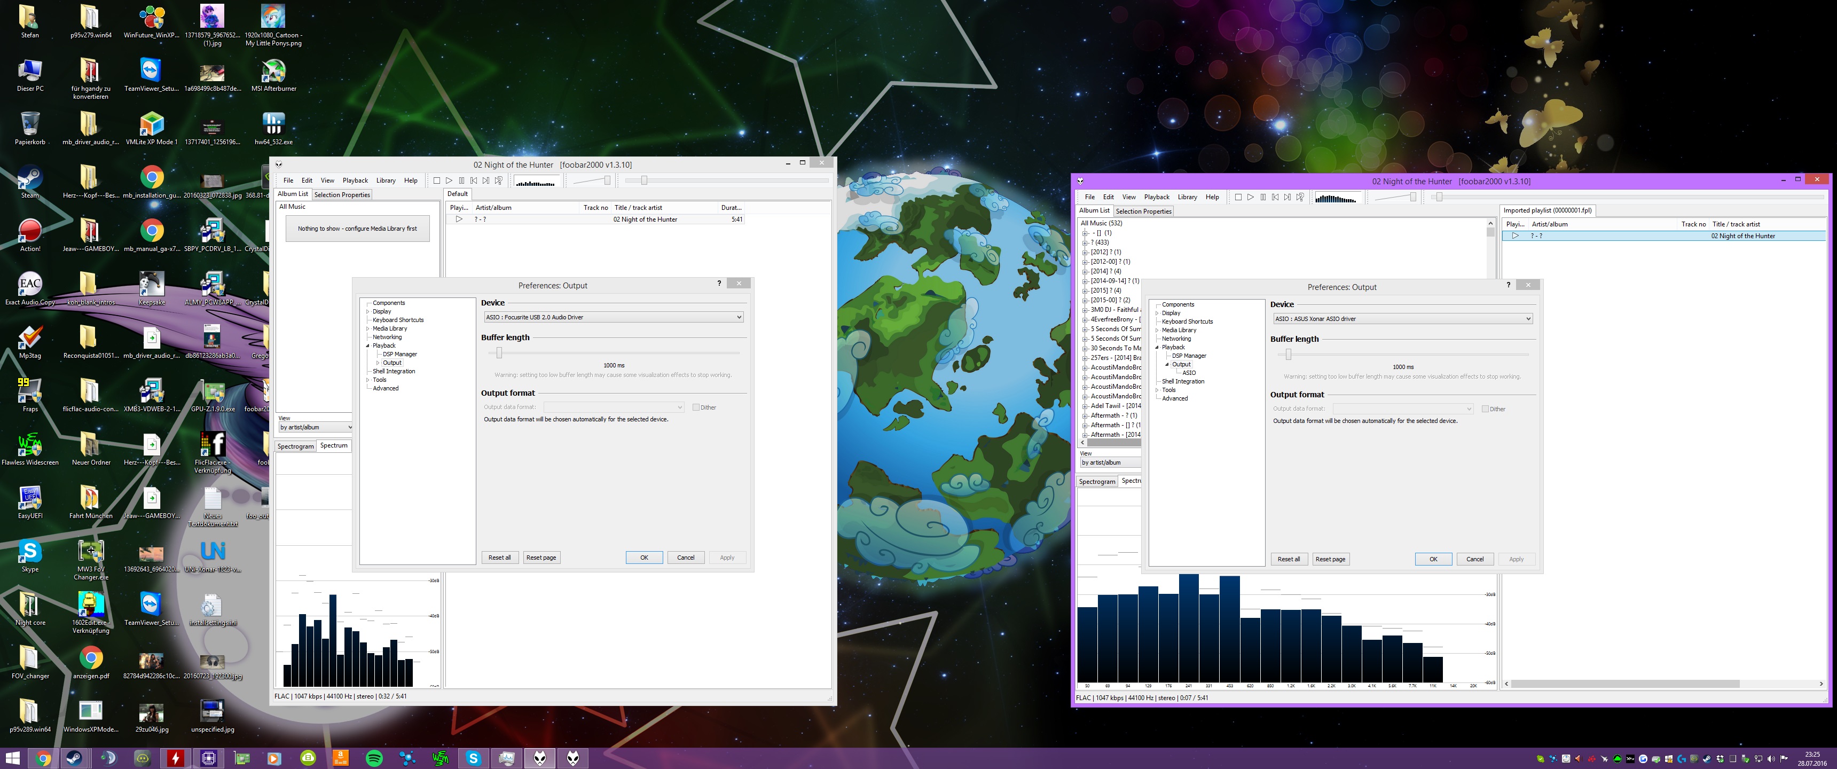Toggle Dither checkbox in the Focusrite output dialog
The height and width of the screenshot is (769, 1837).
tap(696, 407)
